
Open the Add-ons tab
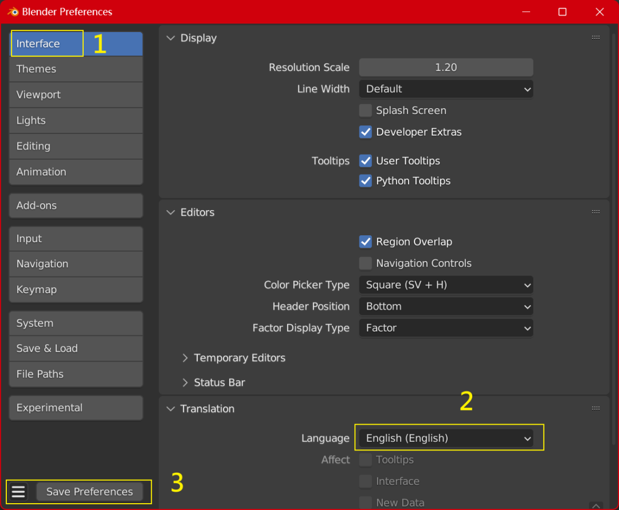tap(76, 205)
